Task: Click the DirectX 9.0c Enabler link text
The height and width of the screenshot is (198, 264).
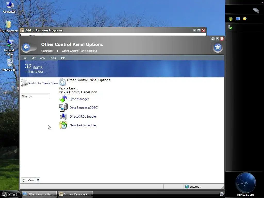Action: tap(83, 117)
